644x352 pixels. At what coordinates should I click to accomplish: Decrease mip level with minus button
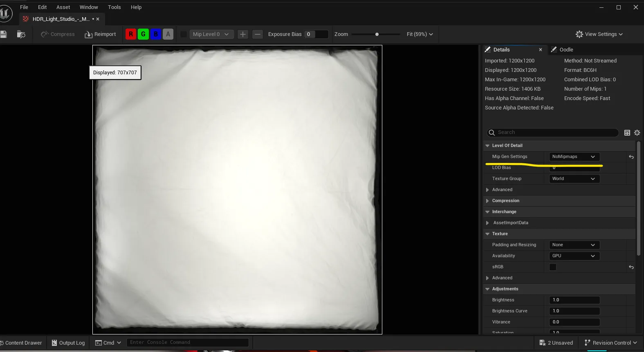[x=258, y=34]
